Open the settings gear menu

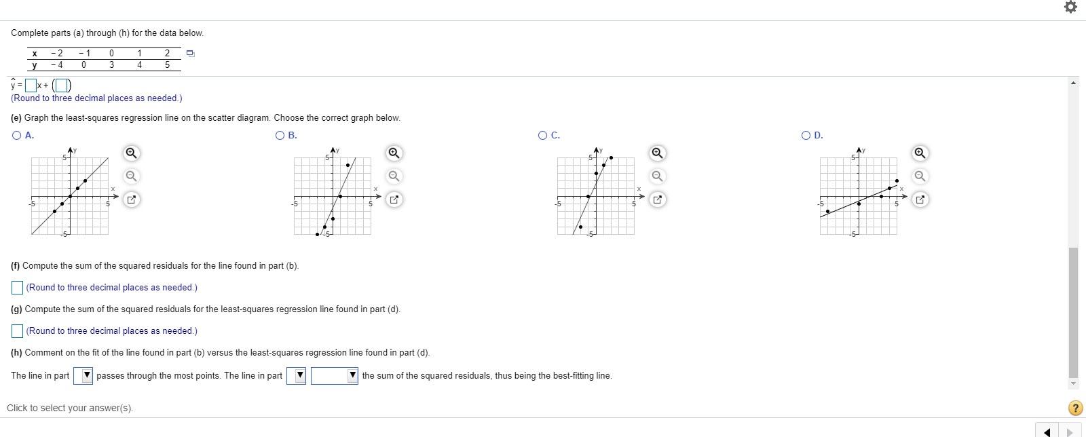(1071, 7)
